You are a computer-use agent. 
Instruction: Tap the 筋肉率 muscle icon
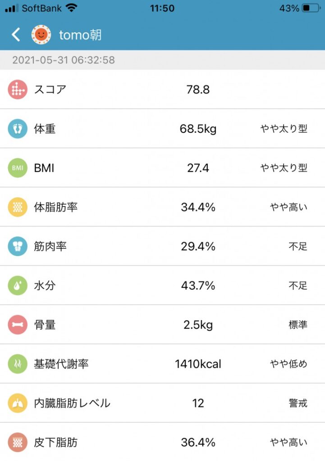[18, 246]
